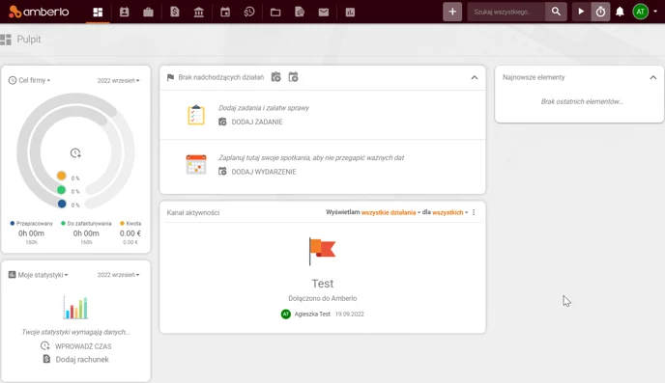Click the add-task icon in upcoming actions header

pos(276,77)
